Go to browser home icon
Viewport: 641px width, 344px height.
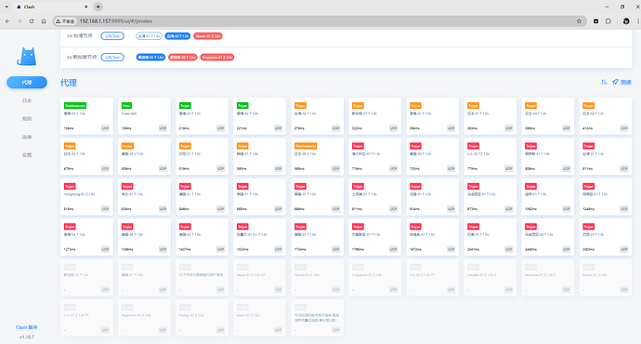(x=44, y=21)
